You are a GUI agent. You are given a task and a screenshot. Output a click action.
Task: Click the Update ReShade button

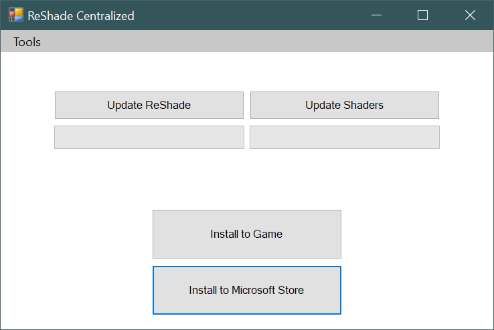click(149, 106)
